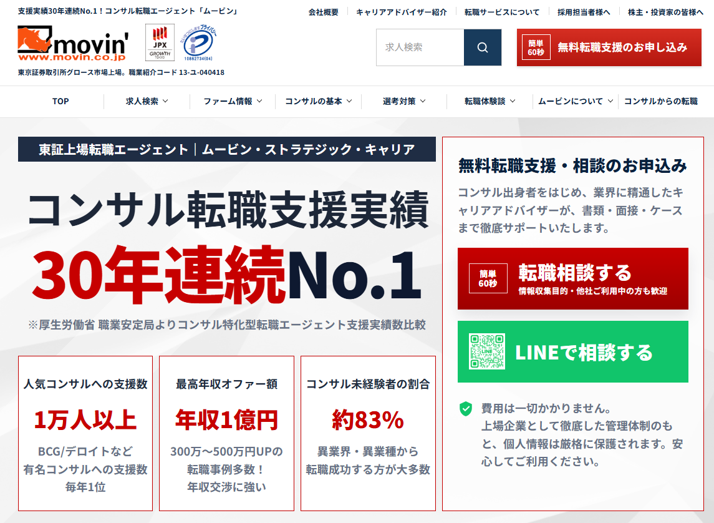Image resolution: width=714 pixels, height=523 pixels.
Task: Click the LINEで相談する green button
Action: tap(573, 352)
